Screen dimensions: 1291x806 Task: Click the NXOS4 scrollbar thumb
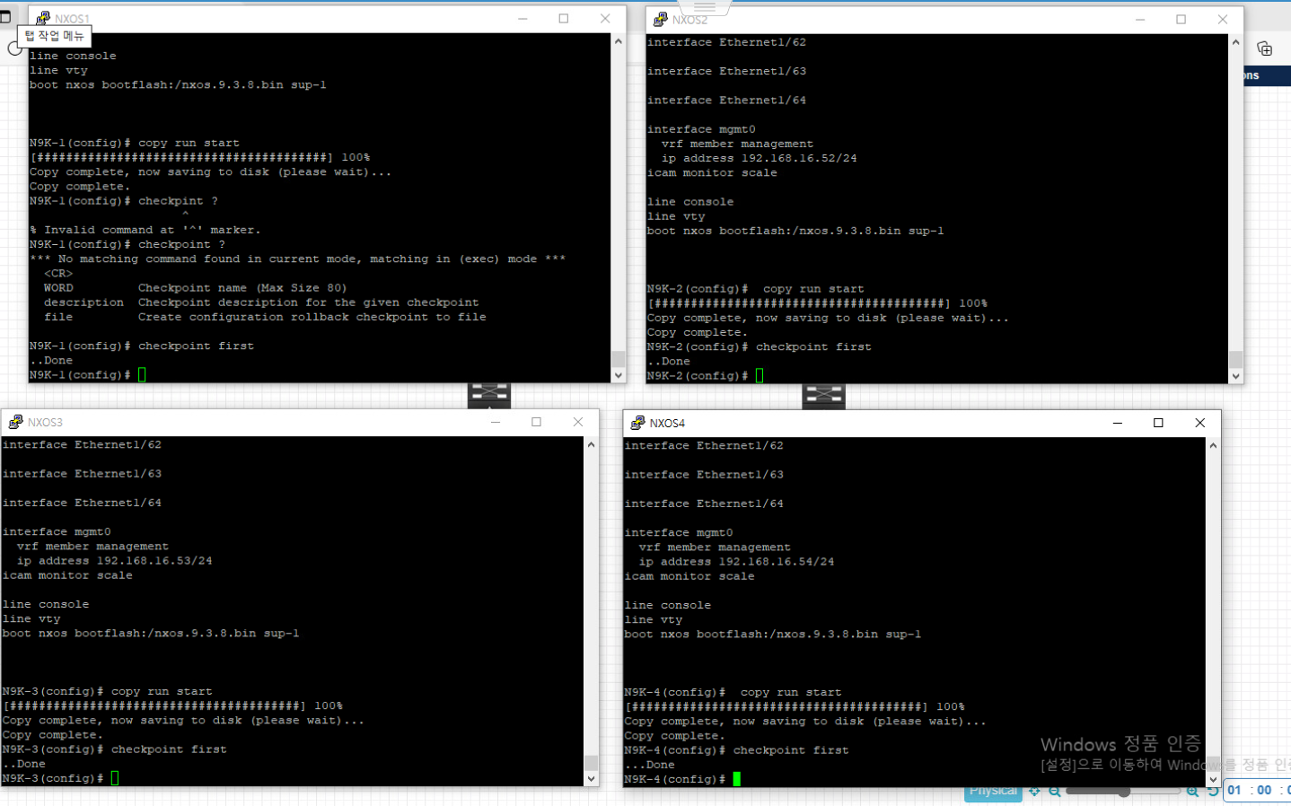click(x=1213, y=764)
